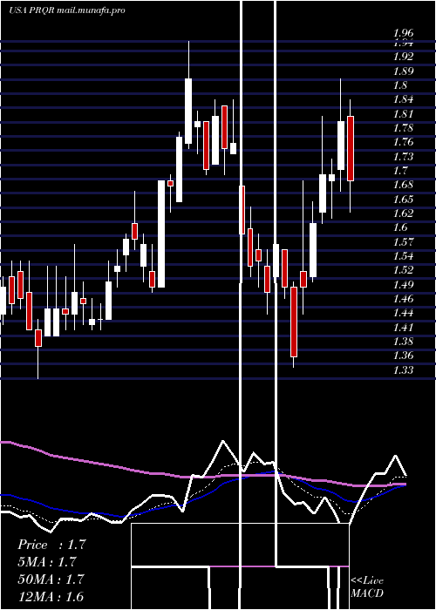Select the 1.57 price level label
The height and width of the screenshot is (610, 436).
pyautogui.click(x=403, y=242)
